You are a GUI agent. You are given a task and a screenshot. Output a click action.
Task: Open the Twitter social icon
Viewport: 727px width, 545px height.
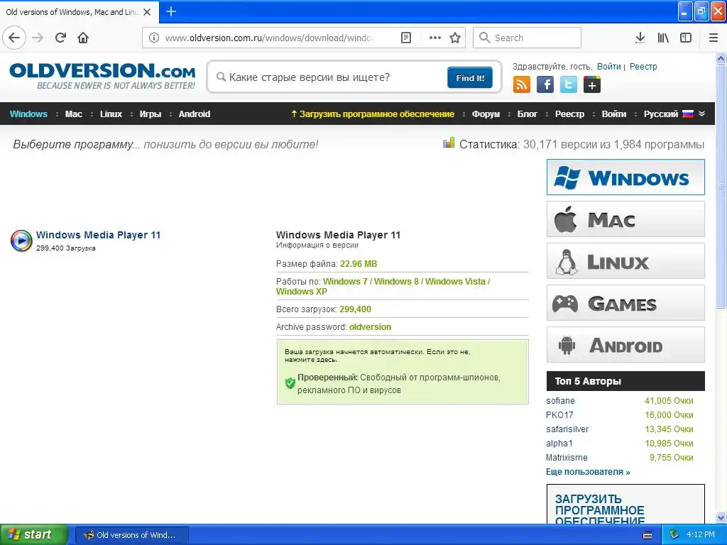569,85
